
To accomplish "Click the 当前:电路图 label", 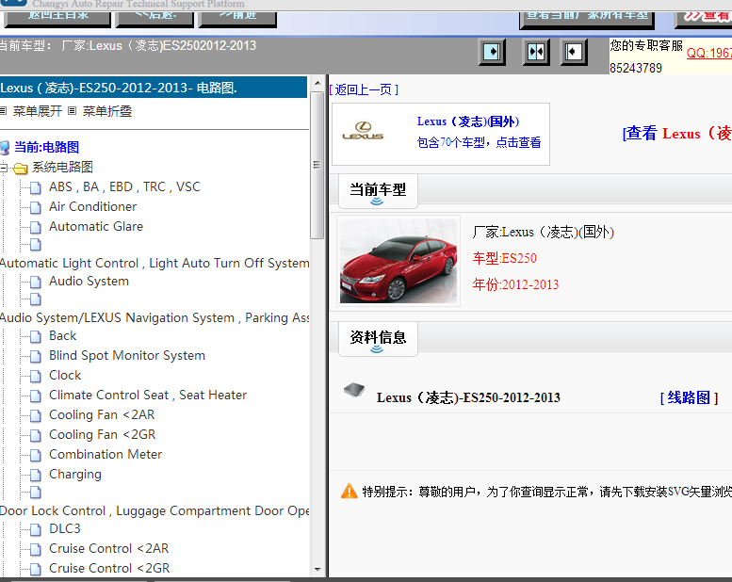I will pyautogui.click(x=47, y=148).
